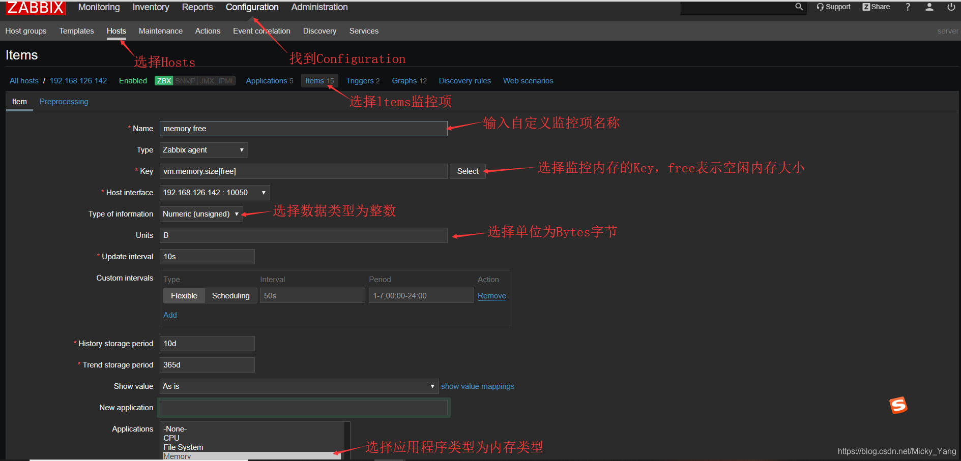The image size is (961, 461).
Task: Go to Host groups submenu
Action: (26, 31)
